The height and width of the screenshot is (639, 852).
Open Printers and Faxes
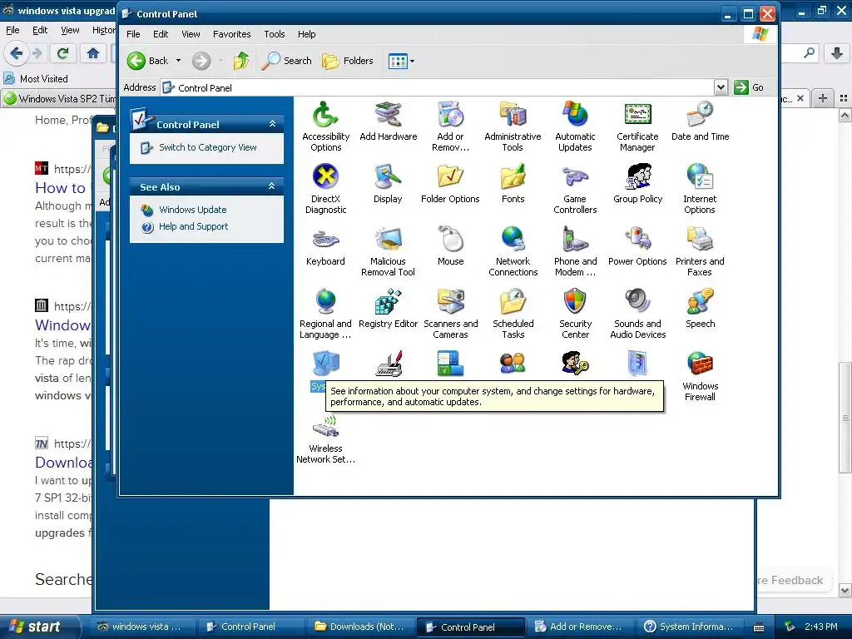(x=700, y=251)
